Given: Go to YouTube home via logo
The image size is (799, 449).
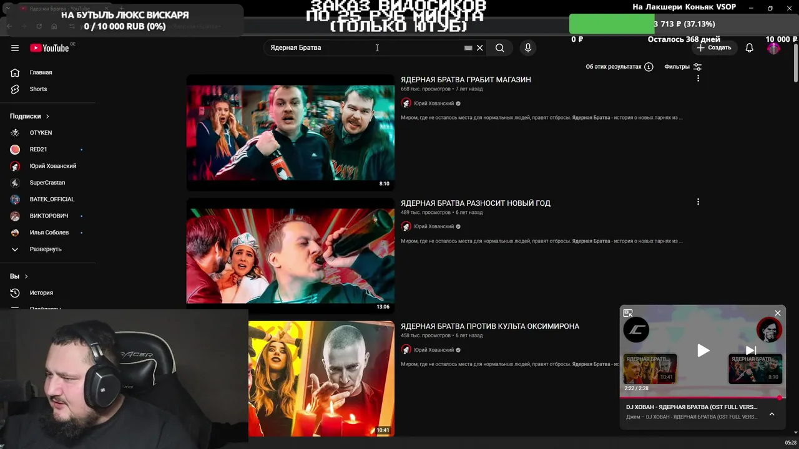Looking at the screenshot, I should point(49,48).
